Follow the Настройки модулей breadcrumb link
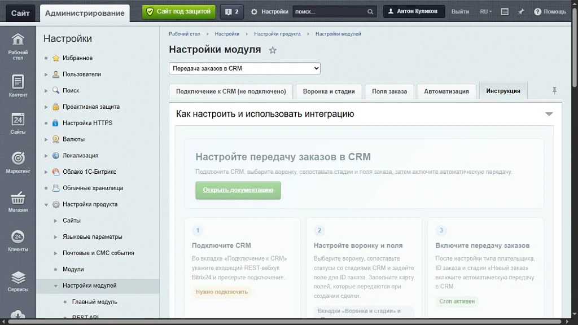 pyautogui.click(x=338, y=34)
